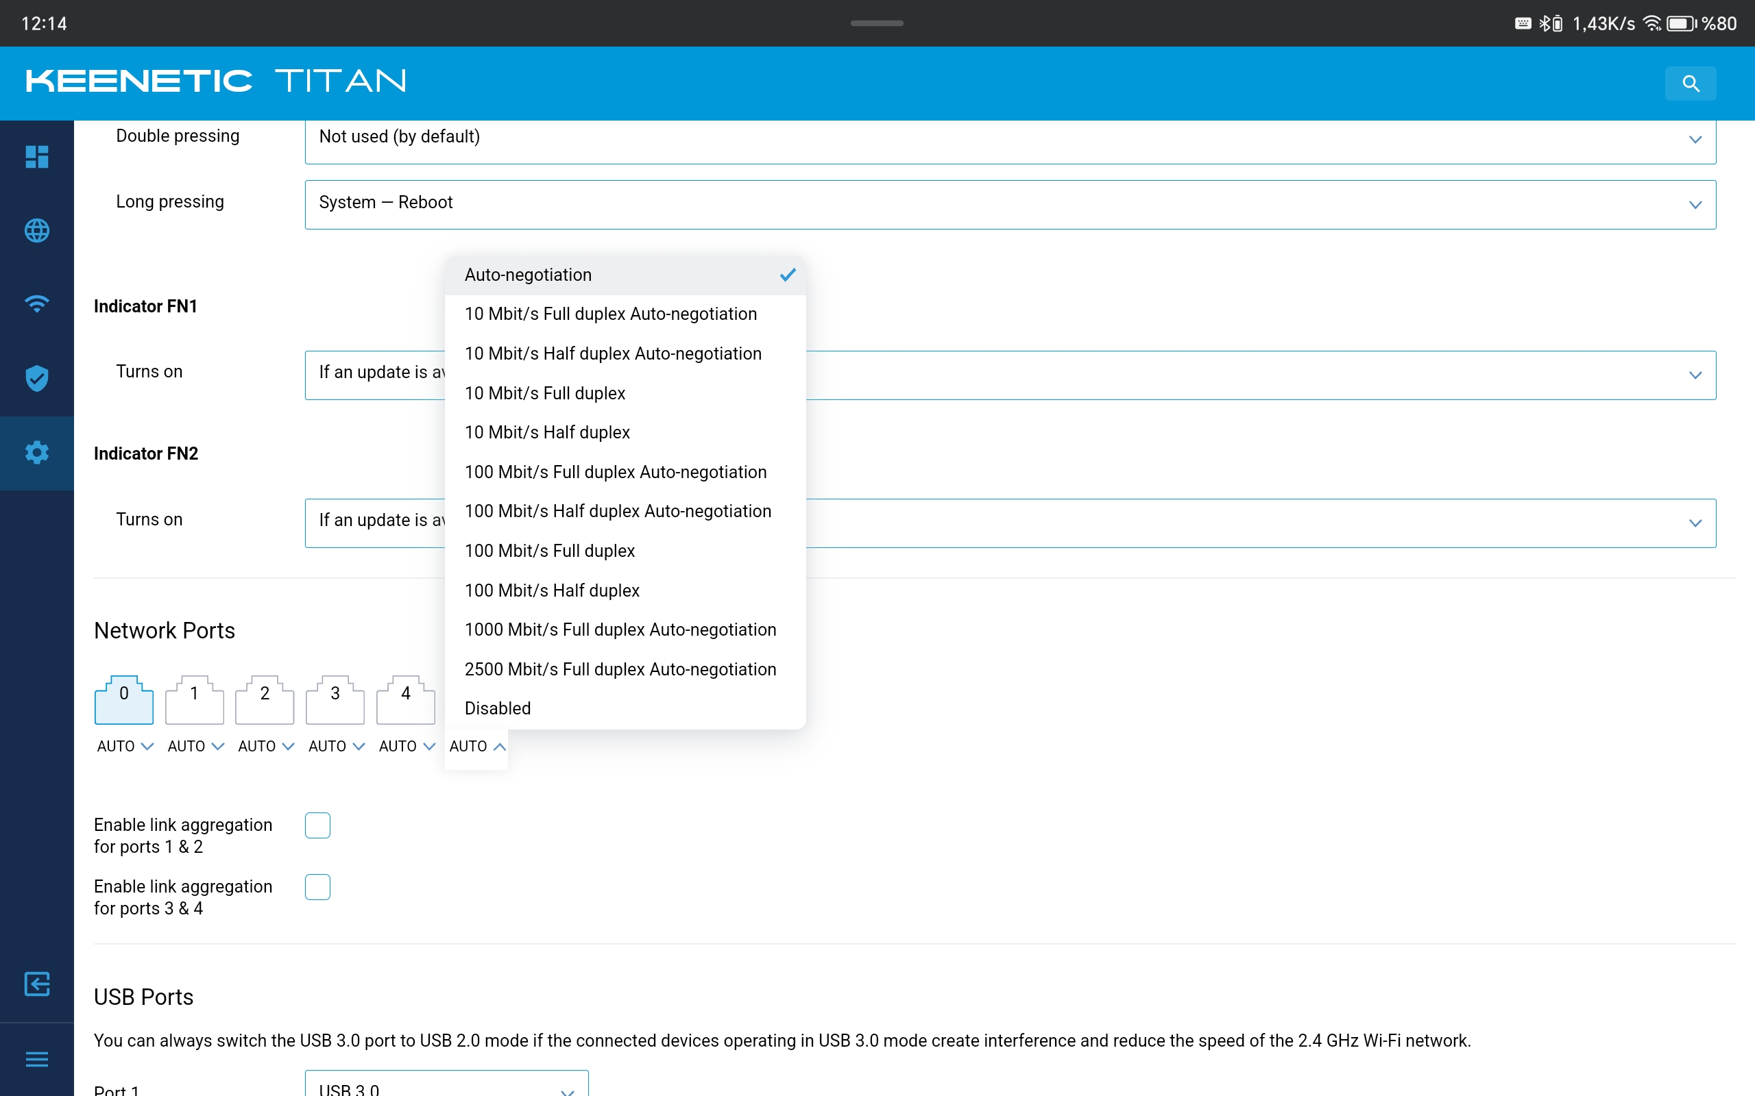Choose 10 Mbit/s Full duplex option
Viewport: 1755px width, 1096px height.
tap(625, 393)
